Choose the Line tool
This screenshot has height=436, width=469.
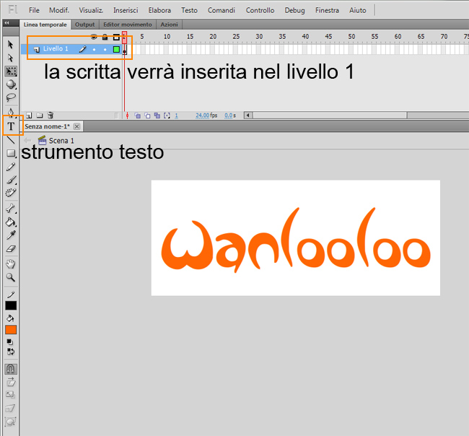tap(11, 140)
